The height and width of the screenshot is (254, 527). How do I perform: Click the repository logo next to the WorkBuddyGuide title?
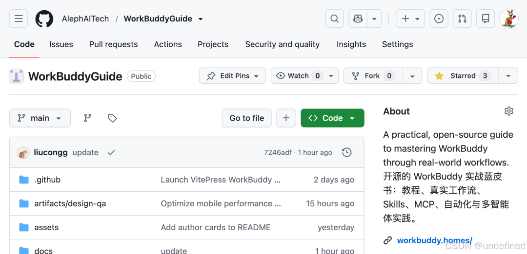tap(16, 76)
